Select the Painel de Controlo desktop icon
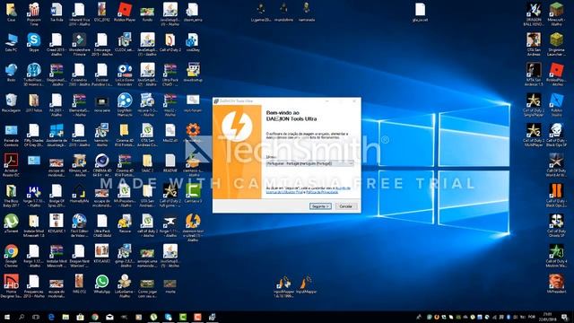This screenshot has height=323, width=574. click(x=11, y=135)
